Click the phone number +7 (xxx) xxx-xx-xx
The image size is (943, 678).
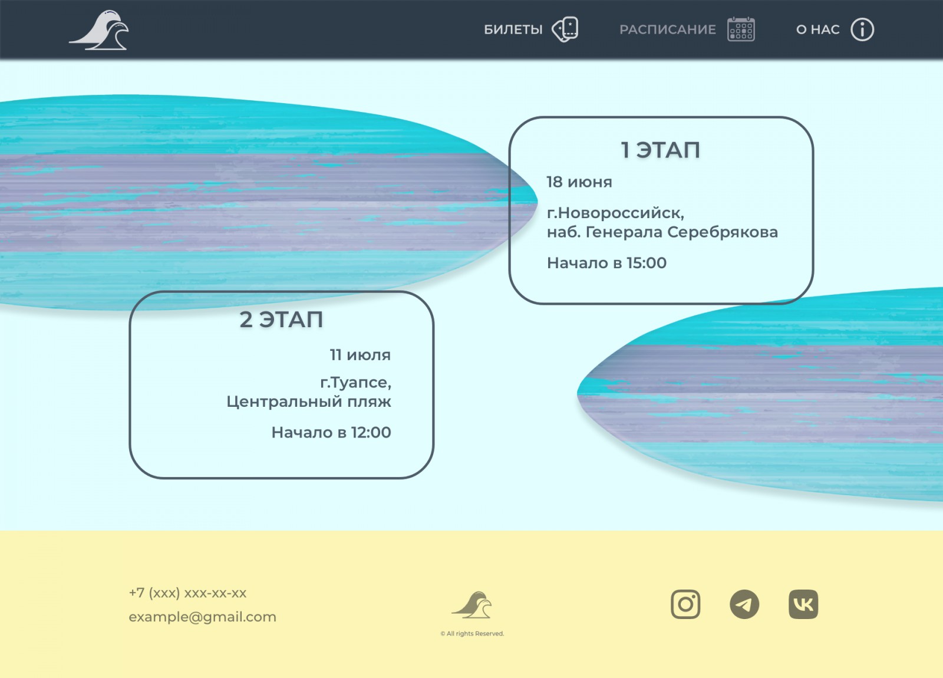187,593
